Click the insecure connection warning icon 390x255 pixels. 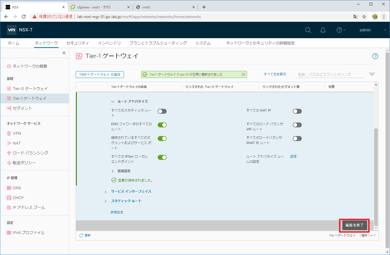click(x=35, y=17)
